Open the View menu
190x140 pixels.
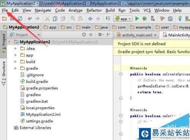pos(27,10)
